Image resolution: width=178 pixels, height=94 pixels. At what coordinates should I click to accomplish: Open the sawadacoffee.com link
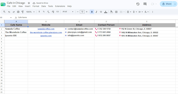click(46, 29)
